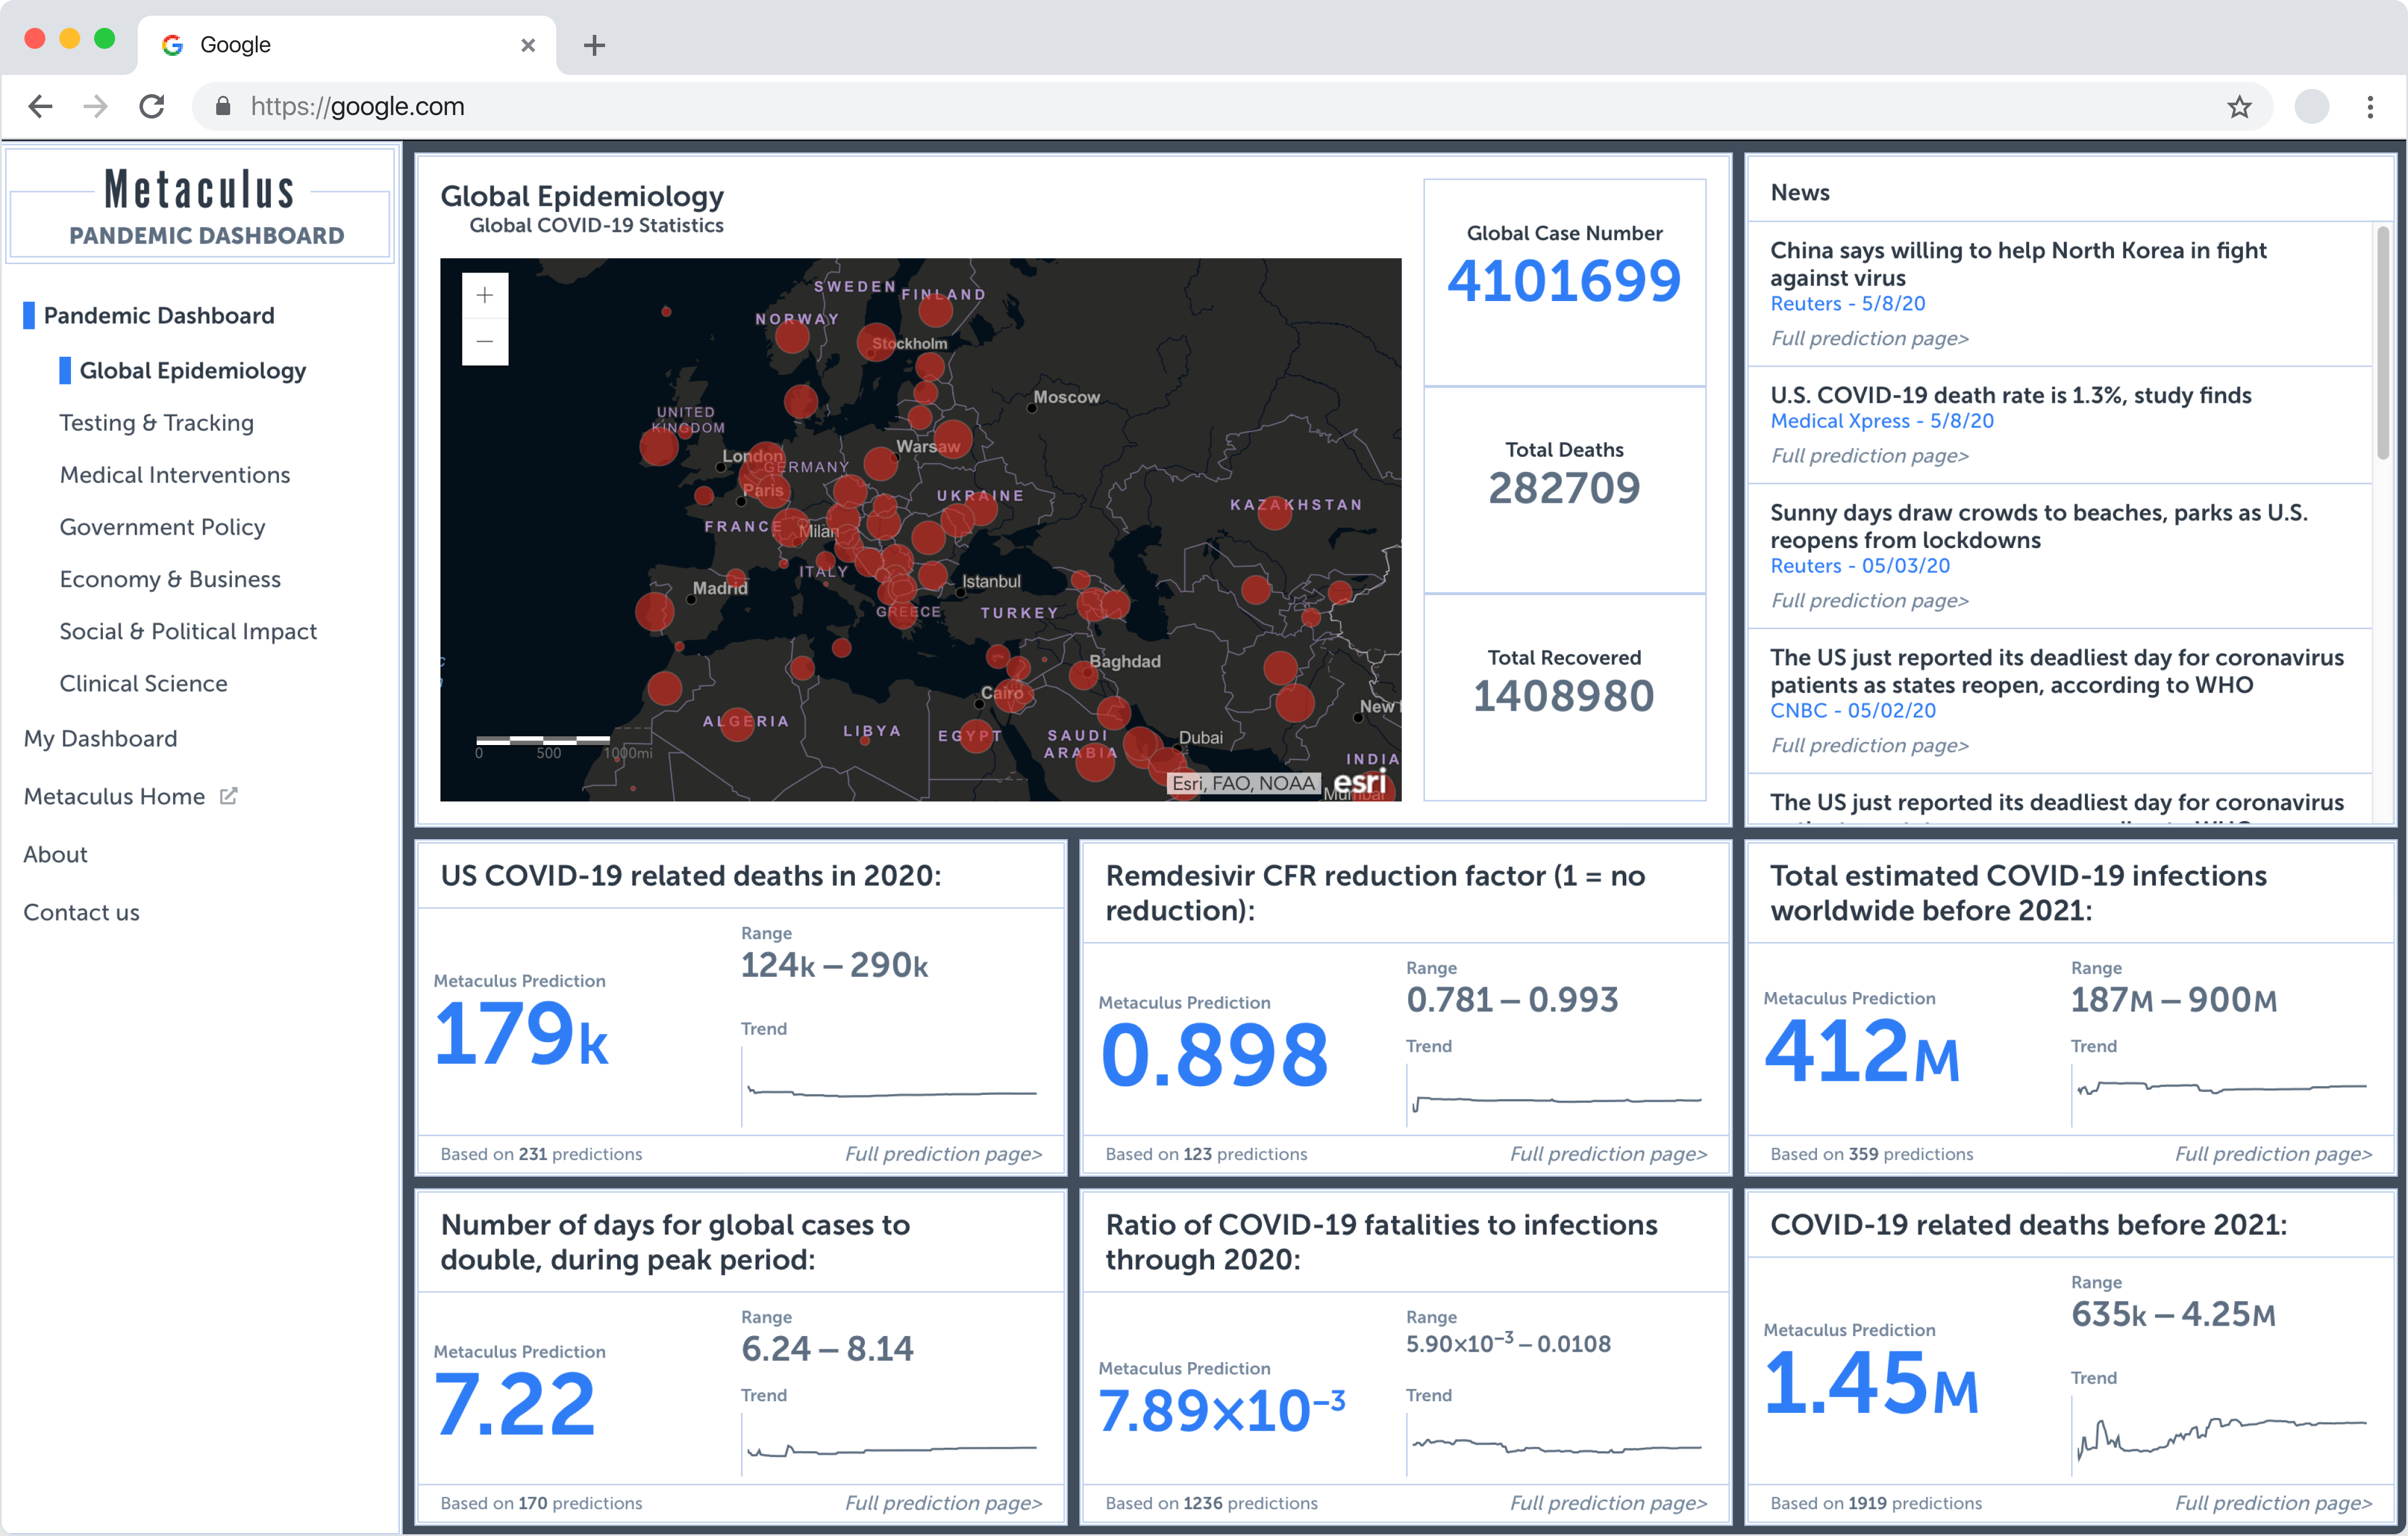Close the Google tab
Screen dimensions: 2408x1536
tap(528, 45)
